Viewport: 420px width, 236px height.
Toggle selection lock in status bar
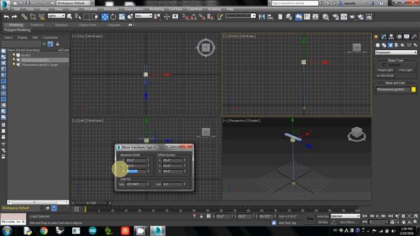point(201,216)
